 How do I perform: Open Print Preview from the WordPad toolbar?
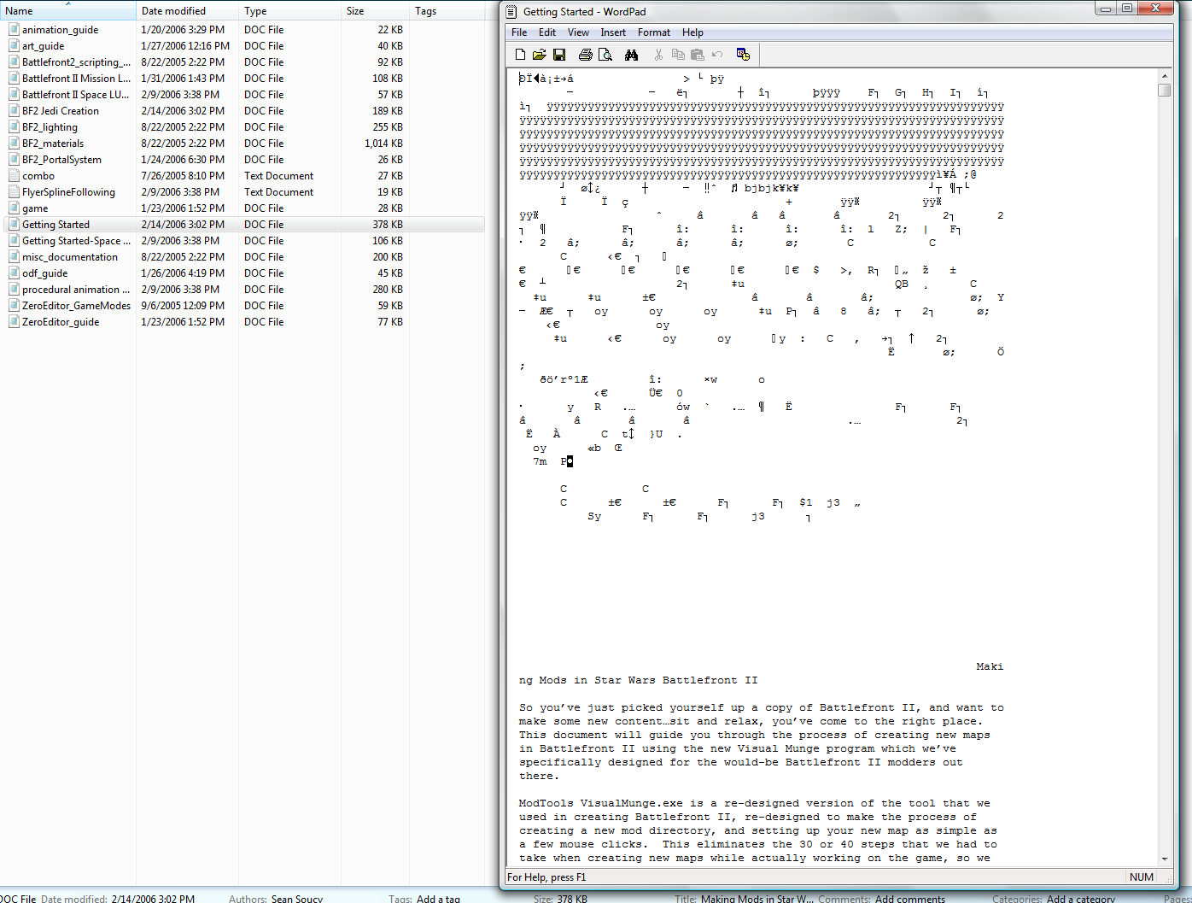(x=605, y=55)
